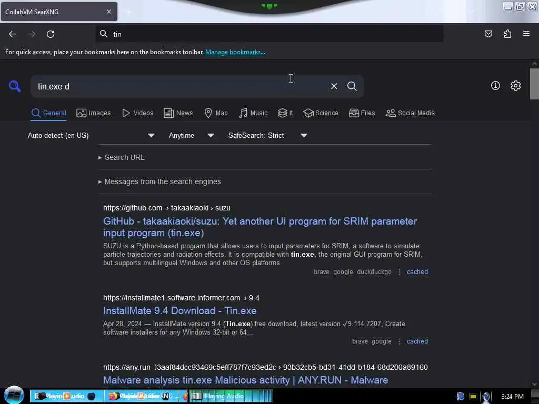Open a new tab with the plus button

[128, 12]
